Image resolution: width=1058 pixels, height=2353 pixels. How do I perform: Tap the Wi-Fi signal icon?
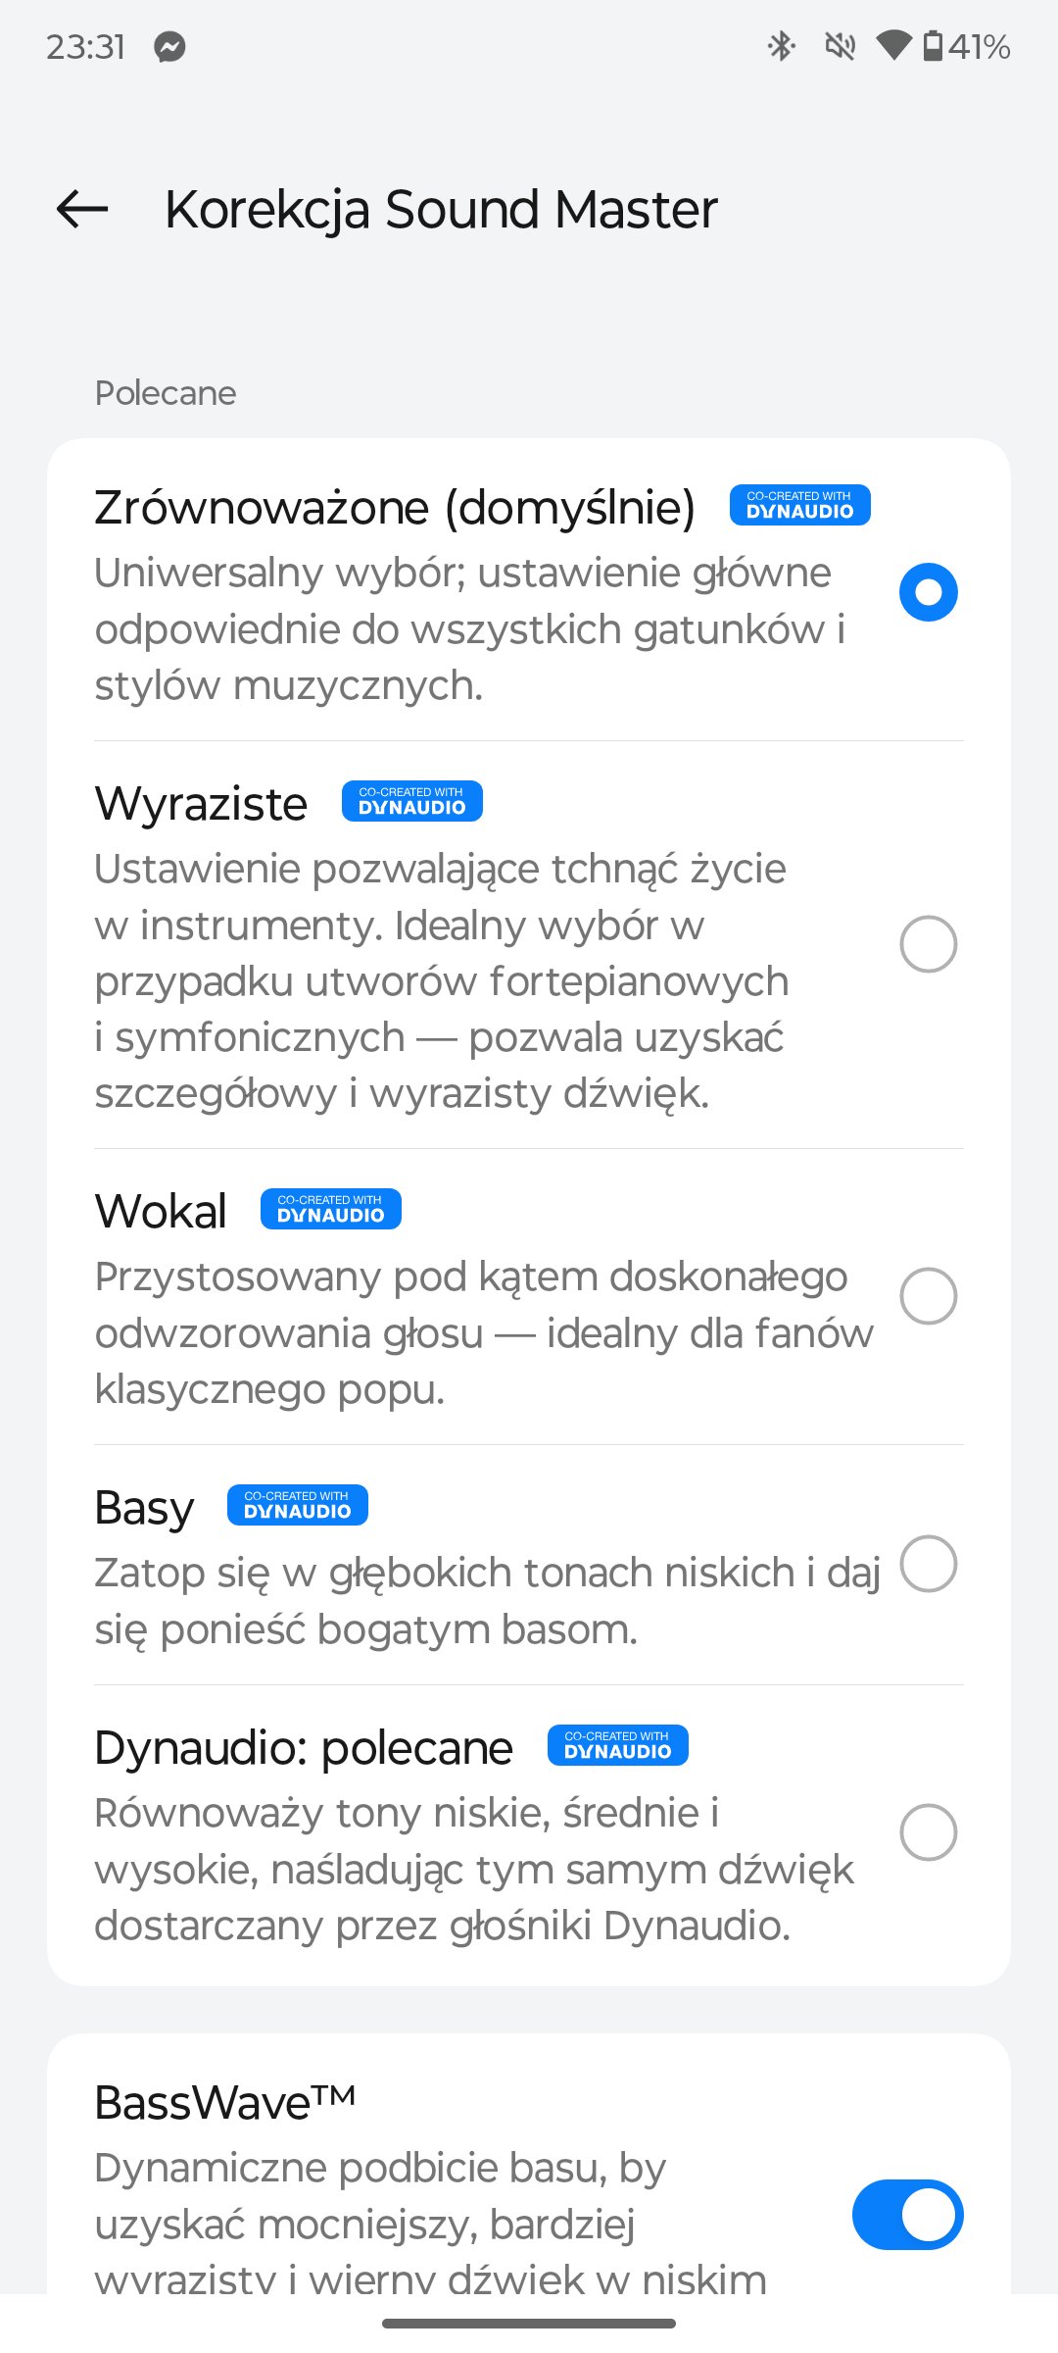tap(893, 45)
